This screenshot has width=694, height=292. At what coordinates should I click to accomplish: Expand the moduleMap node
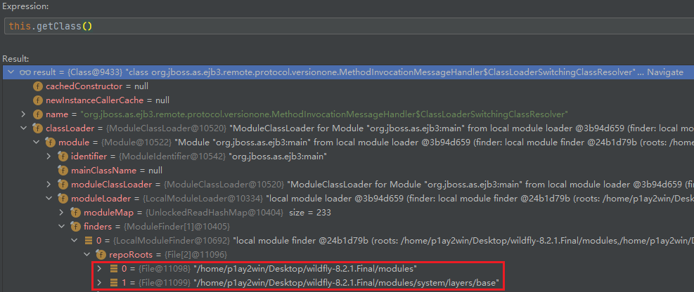(61, 213)
